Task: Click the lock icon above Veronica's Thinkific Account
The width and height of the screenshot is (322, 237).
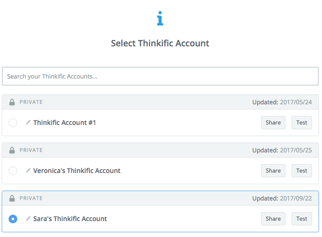Action: pyautogui.click(x=12, y=150)
